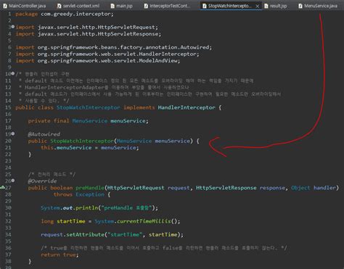Click line number 15 in gutter
Image resolution: width=344 pixels, height=269 pixels.
(8, 107)
